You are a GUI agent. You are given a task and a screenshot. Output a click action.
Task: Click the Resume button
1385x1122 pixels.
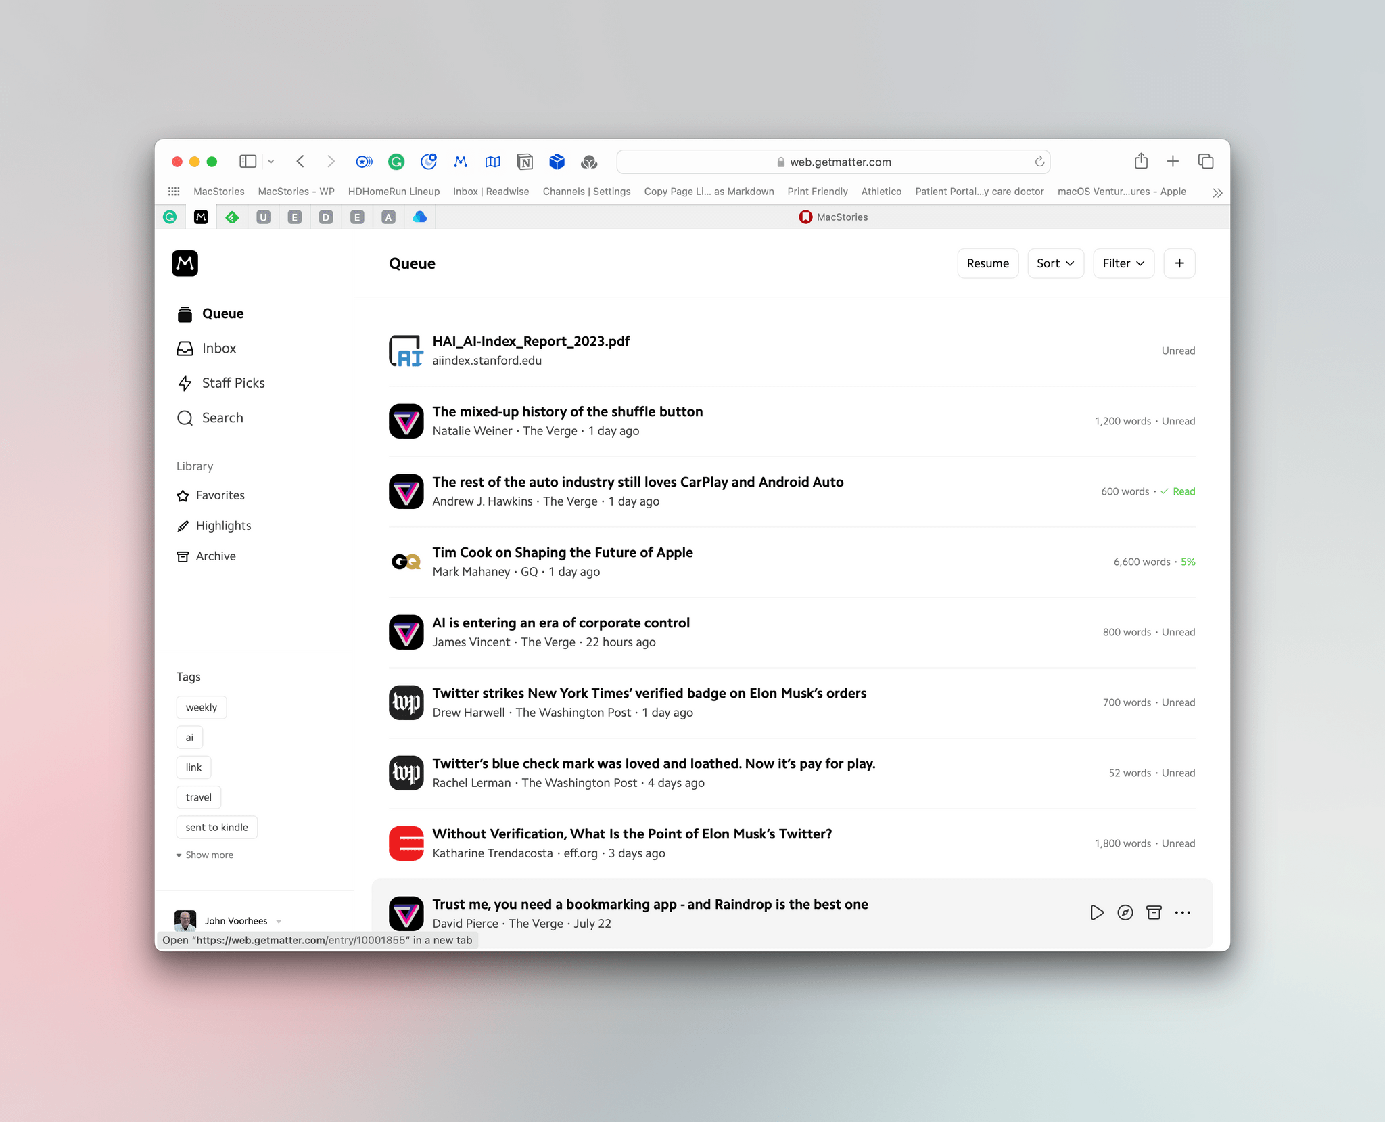987,263
